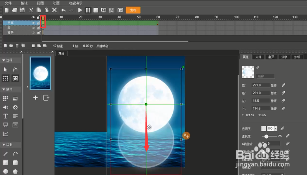The image size is (307, 175).
Task: Toggle lock for all layers in header
Action: point(39,17)
